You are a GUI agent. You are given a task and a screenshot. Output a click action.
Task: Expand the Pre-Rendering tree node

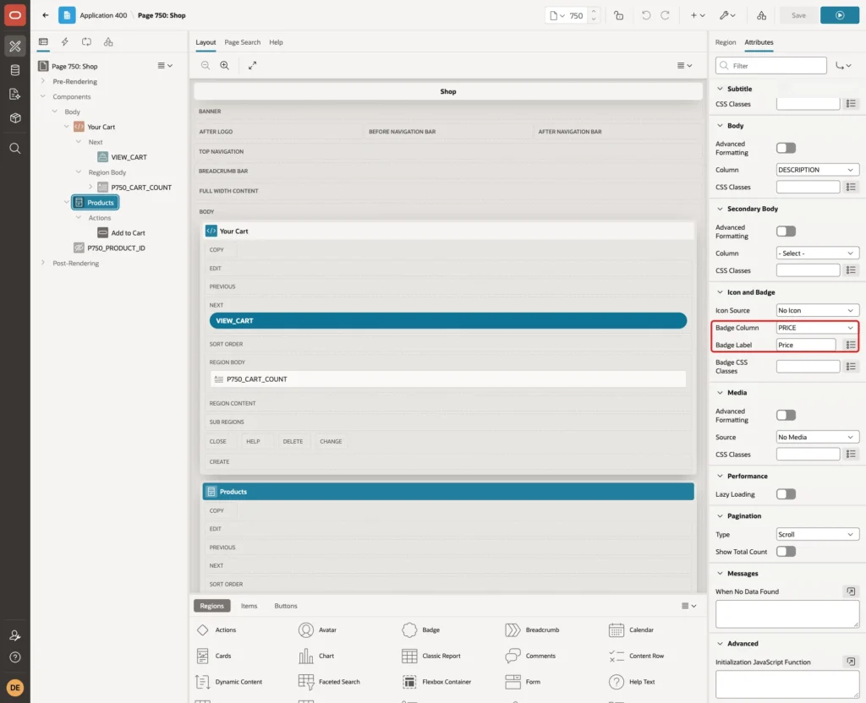coord(43,81)
